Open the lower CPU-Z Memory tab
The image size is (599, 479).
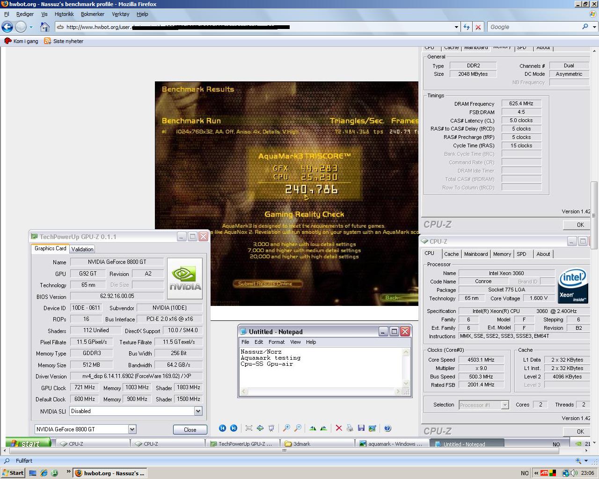click(x=502, y=254)
